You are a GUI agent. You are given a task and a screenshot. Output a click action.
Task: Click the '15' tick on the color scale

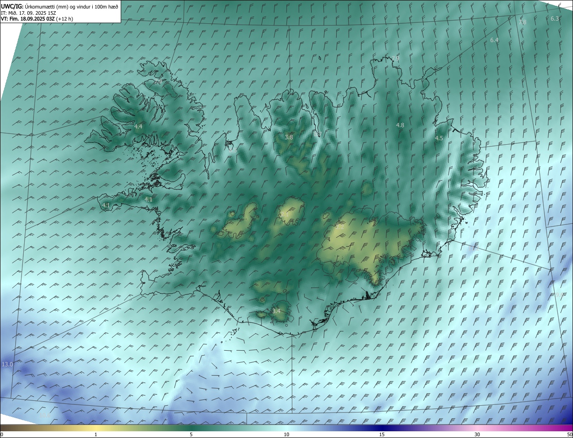coord(382,434)
